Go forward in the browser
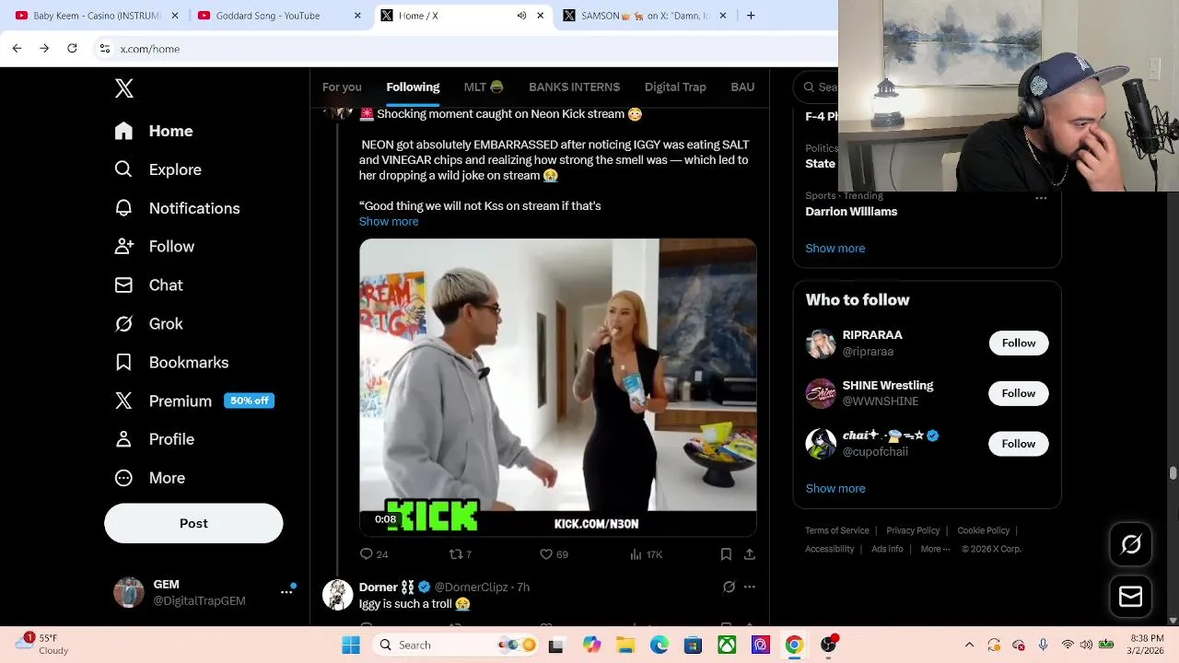The width and height of the screenshot is (1179, 663). 44,48
